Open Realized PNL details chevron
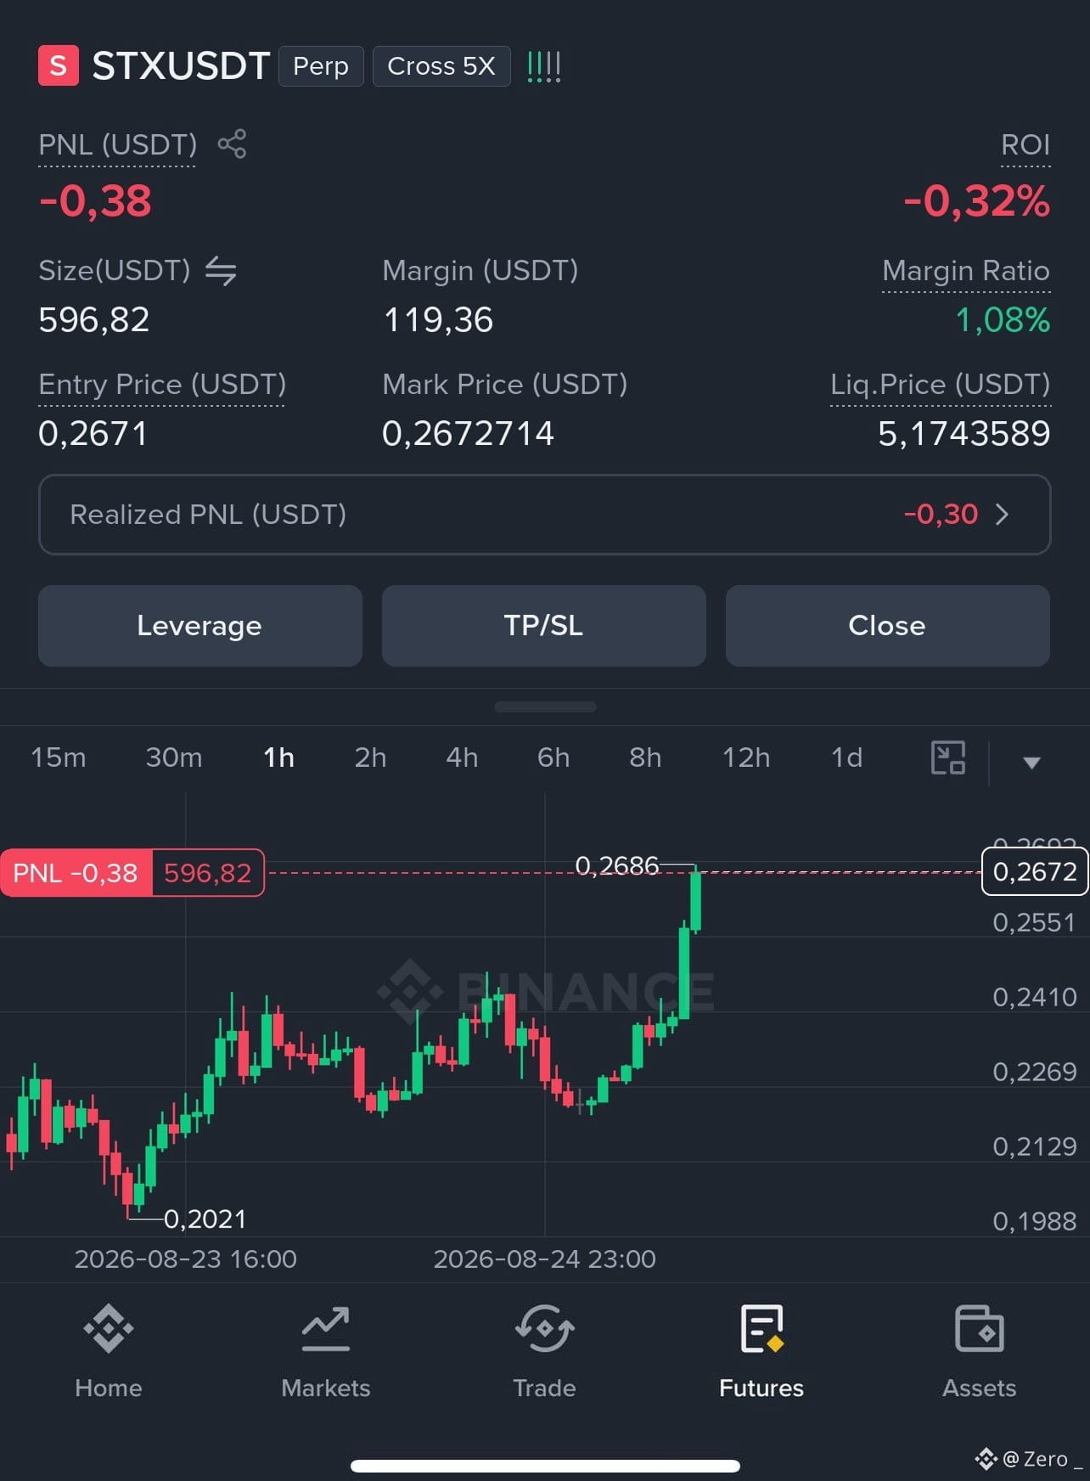This screenshot has height=1481, width=1090. tap(1002, 515)
